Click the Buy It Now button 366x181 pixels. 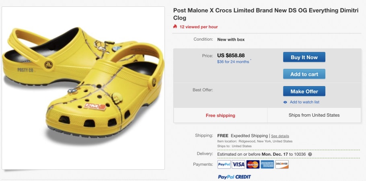[x=304, y=57]
